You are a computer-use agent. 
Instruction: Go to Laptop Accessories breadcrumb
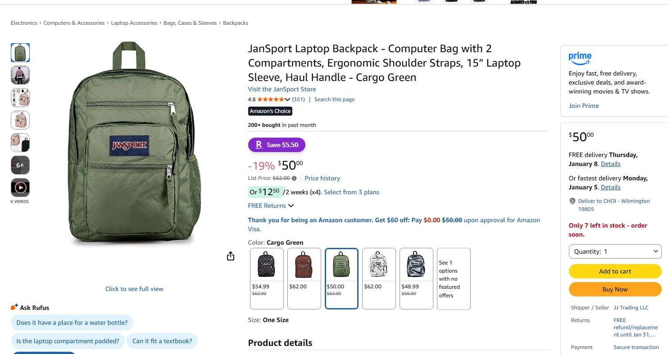tap(134, 23)
